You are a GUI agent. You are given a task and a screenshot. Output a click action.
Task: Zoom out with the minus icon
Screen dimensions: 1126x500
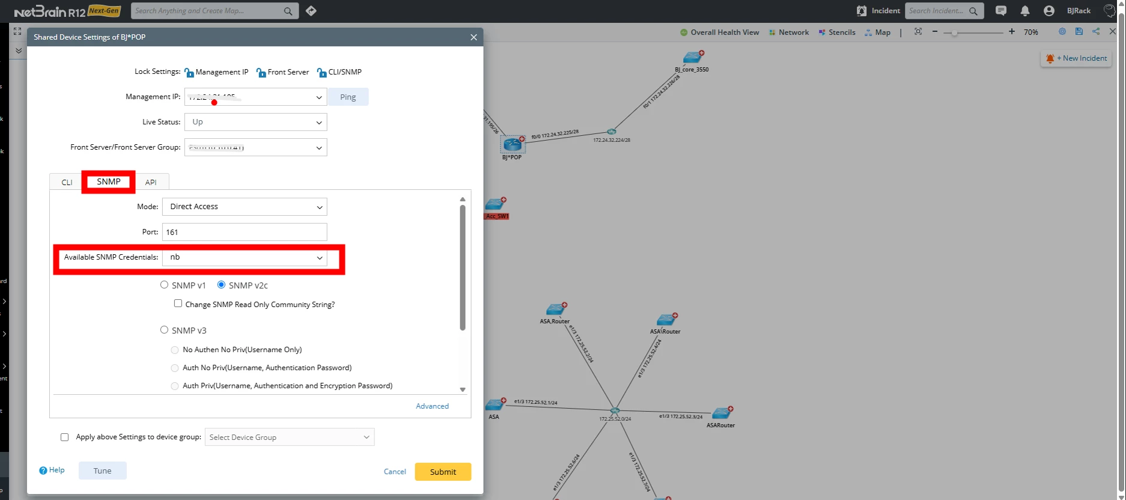[x=935, y=31]
